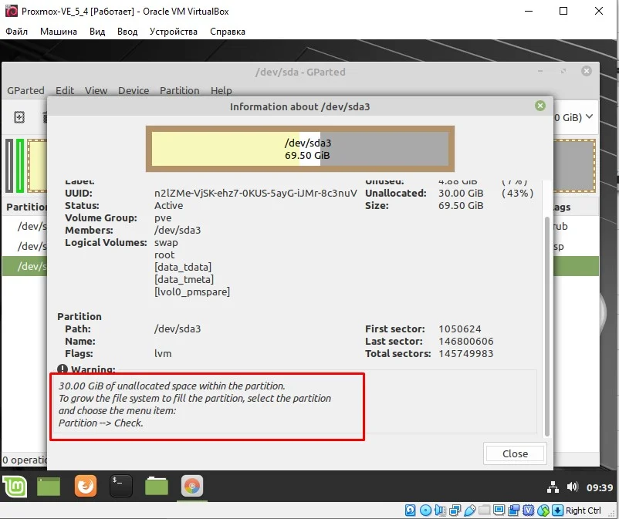Click the Unallocated value 30.00 GiB
619x519 pixels.
461,194
